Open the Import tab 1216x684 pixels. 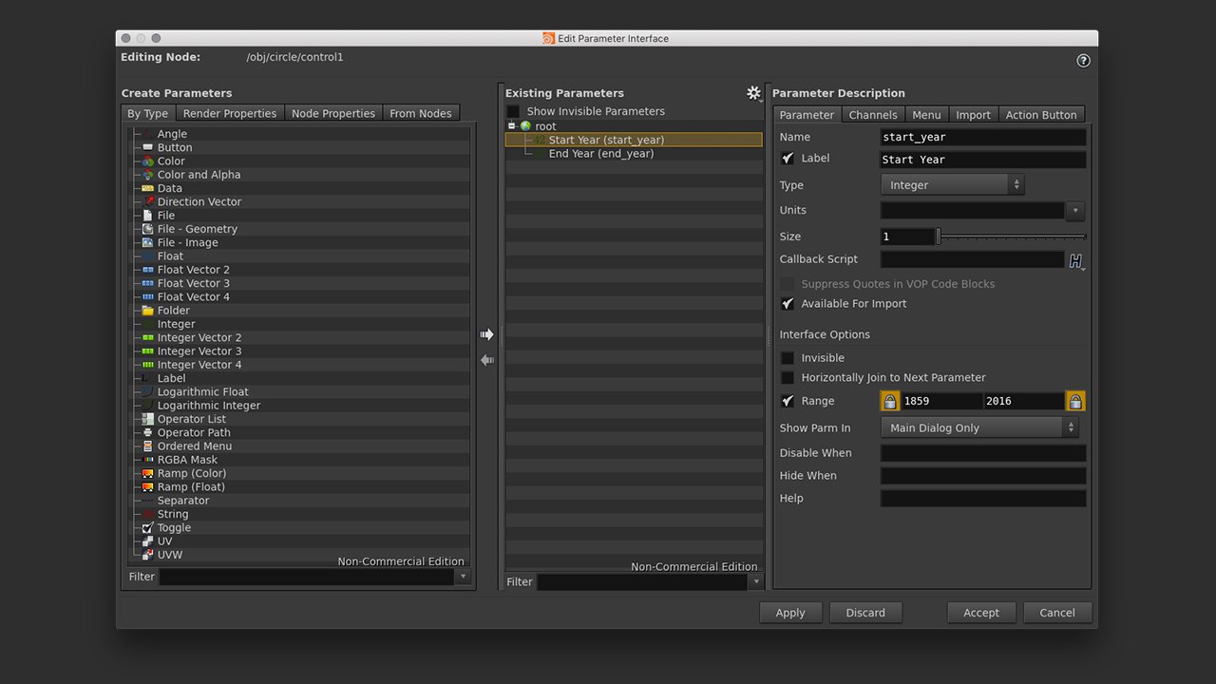point(973,115)
